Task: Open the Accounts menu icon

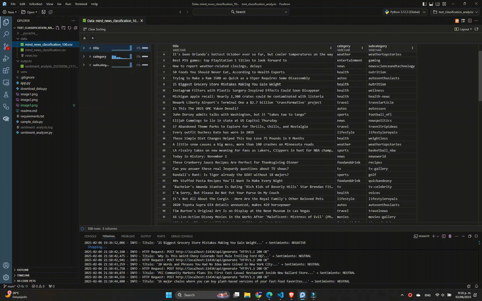Action: (6, 265)
